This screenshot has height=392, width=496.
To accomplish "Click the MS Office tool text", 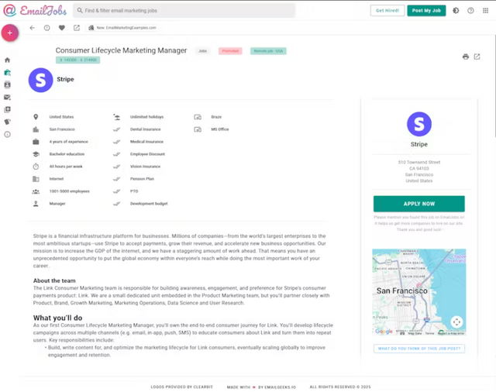I will coord(220,129).
